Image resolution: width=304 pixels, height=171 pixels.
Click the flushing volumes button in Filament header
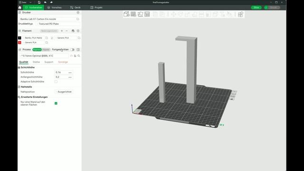[49, 31]
